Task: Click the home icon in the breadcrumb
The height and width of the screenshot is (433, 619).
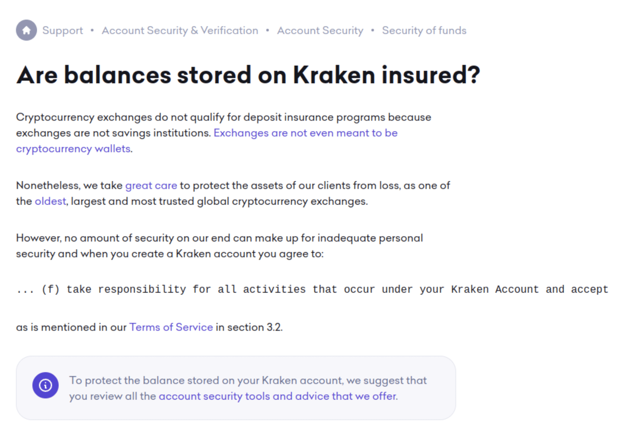Action: [x=26, y=30]
